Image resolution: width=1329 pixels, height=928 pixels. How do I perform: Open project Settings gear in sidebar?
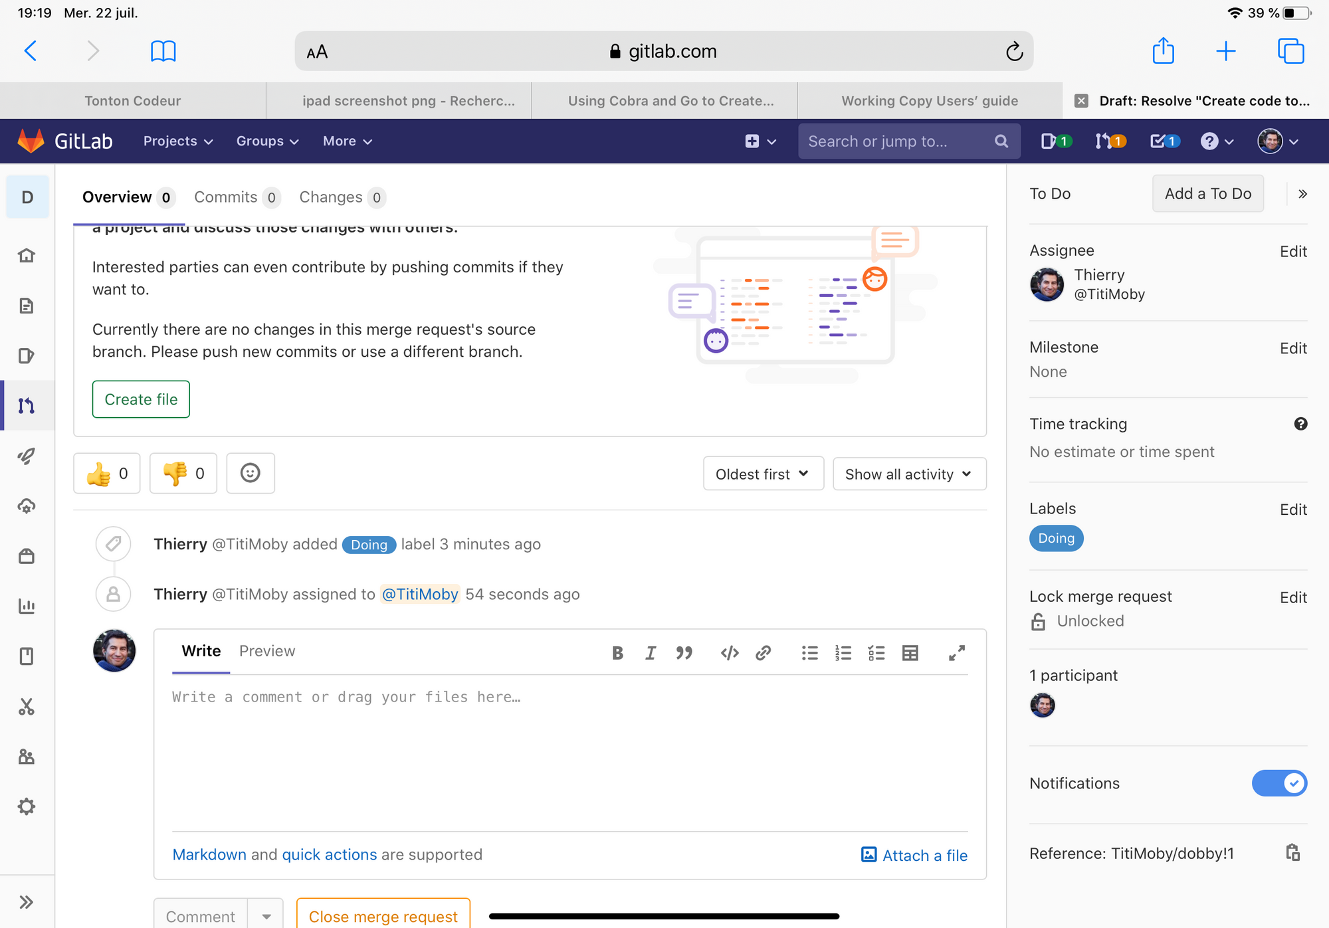(x=27, y=806)
